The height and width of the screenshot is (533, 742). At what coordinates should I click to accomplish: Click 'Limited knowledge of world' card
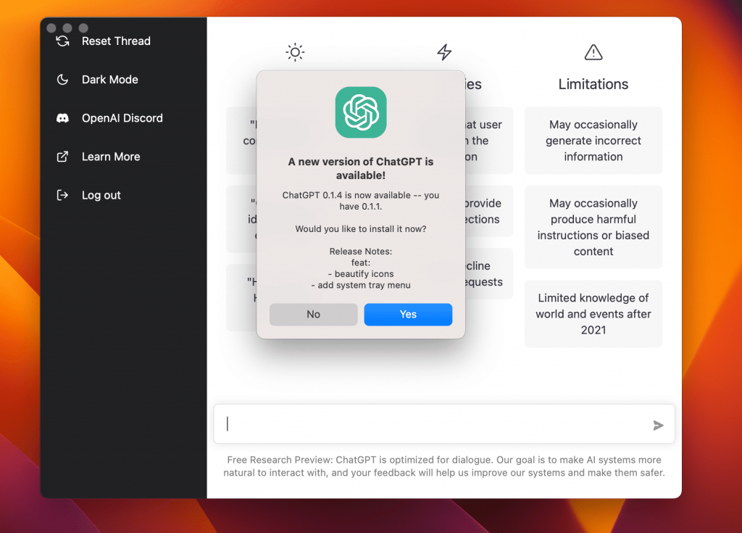(x=593, y=314)
